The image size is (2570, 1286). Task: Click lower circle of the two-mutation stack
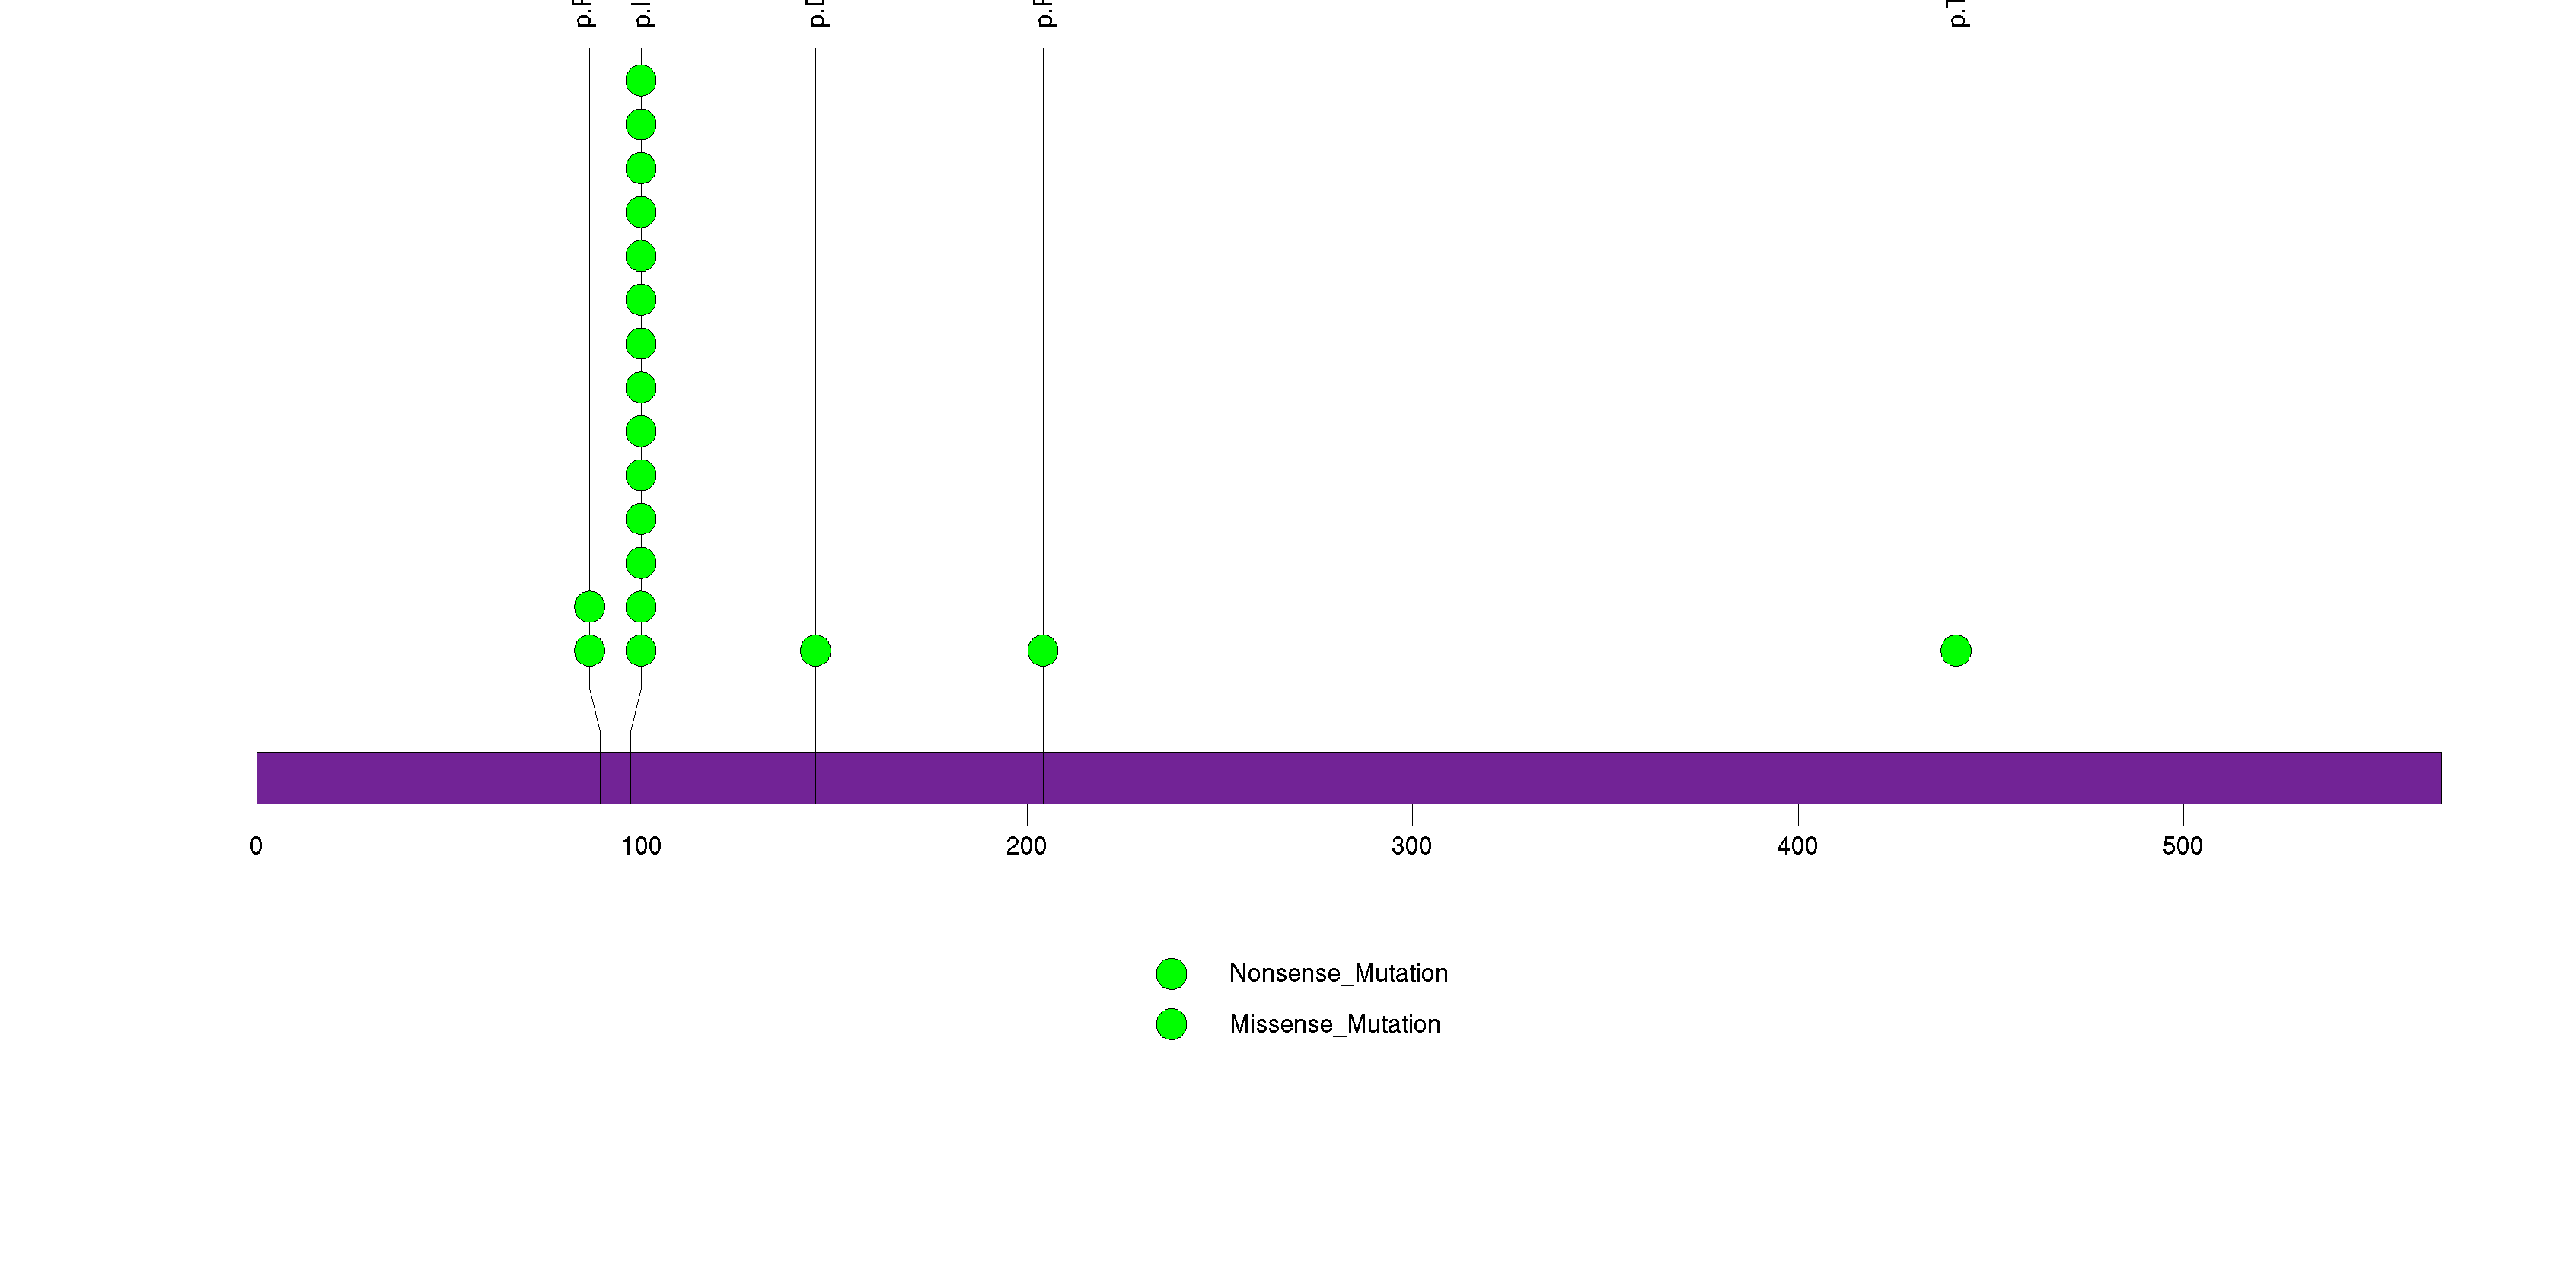pyautogui.click(x=590, y=651)
